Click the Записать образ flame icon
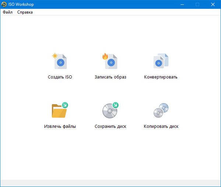Viewport: 221px width, 187px height. point(110,61)
